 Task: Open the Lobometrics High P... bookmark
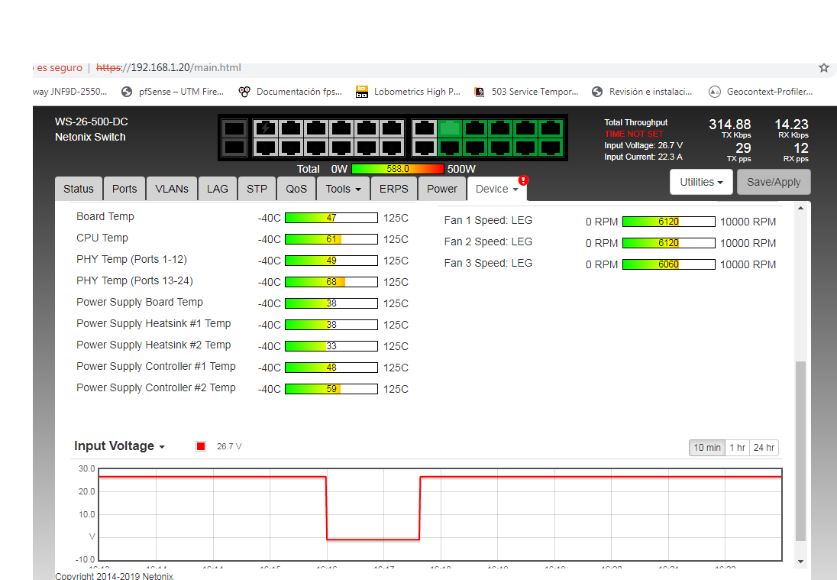point(408,92)
